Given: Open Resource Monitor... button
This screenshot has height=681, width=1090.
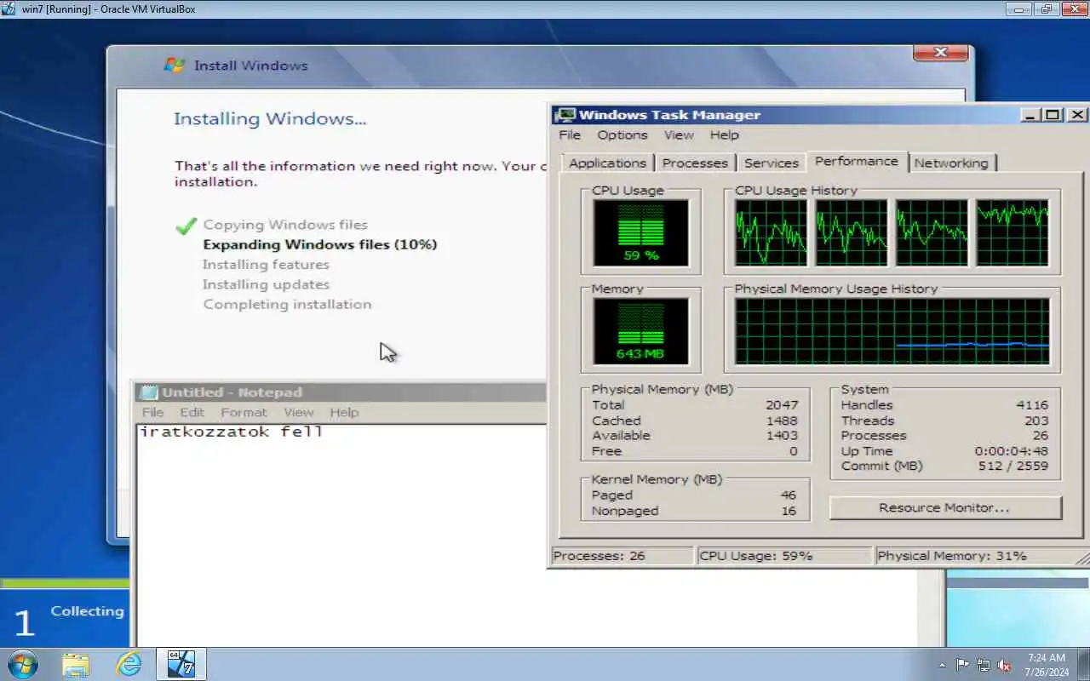Looking at the screenshot, I should click(x=944, y=508).
